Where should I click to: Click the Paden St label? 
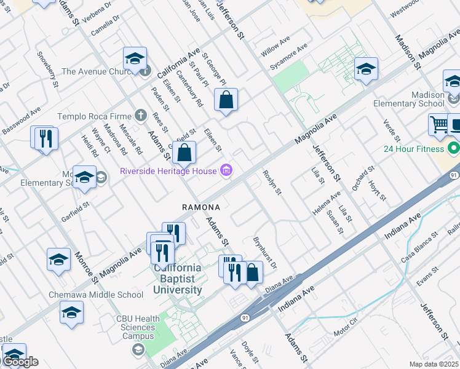click(x=160, y=99)
